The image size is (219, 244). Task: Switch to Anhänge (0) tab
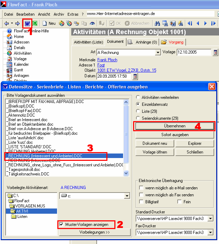pos(143,42)
